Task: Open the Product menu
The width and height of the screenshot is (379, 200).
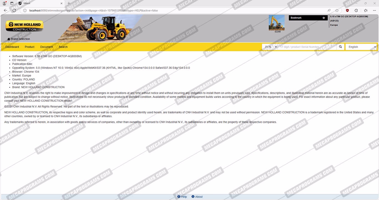Action: 29,47
